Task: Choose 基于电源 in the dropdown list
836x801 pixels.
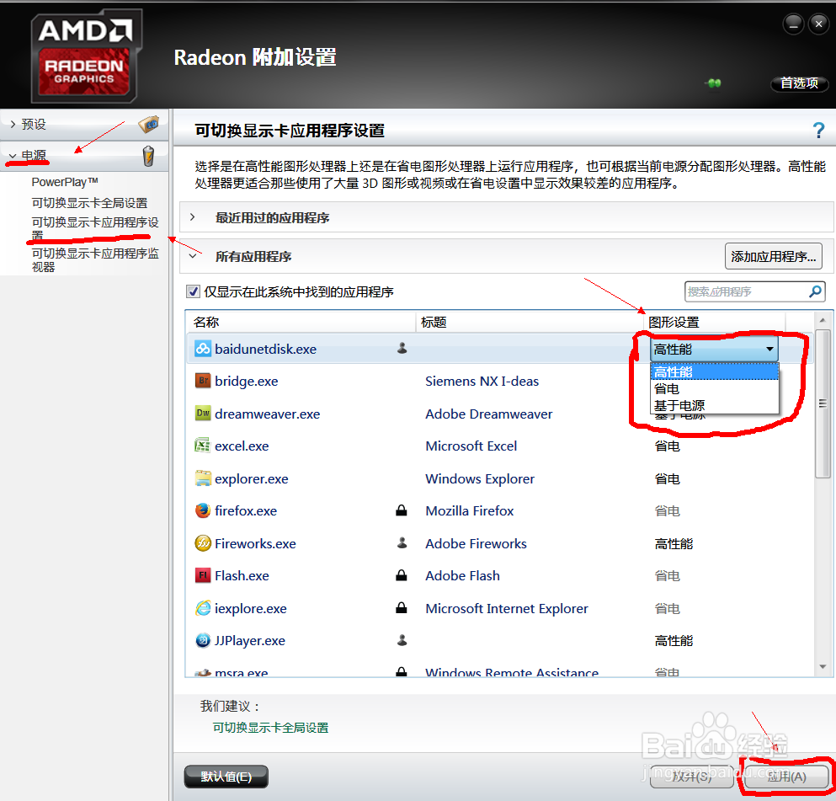Action: point(715,405)
